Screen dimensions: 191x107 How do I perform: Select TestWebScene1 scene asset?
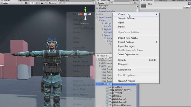[x=118, y=99]
